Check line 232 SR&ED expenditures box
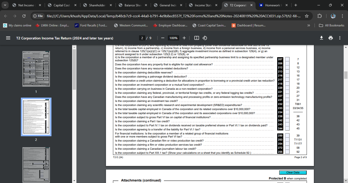Image resolution: width=348 pixels, height=183 pixels. [287, 104]
